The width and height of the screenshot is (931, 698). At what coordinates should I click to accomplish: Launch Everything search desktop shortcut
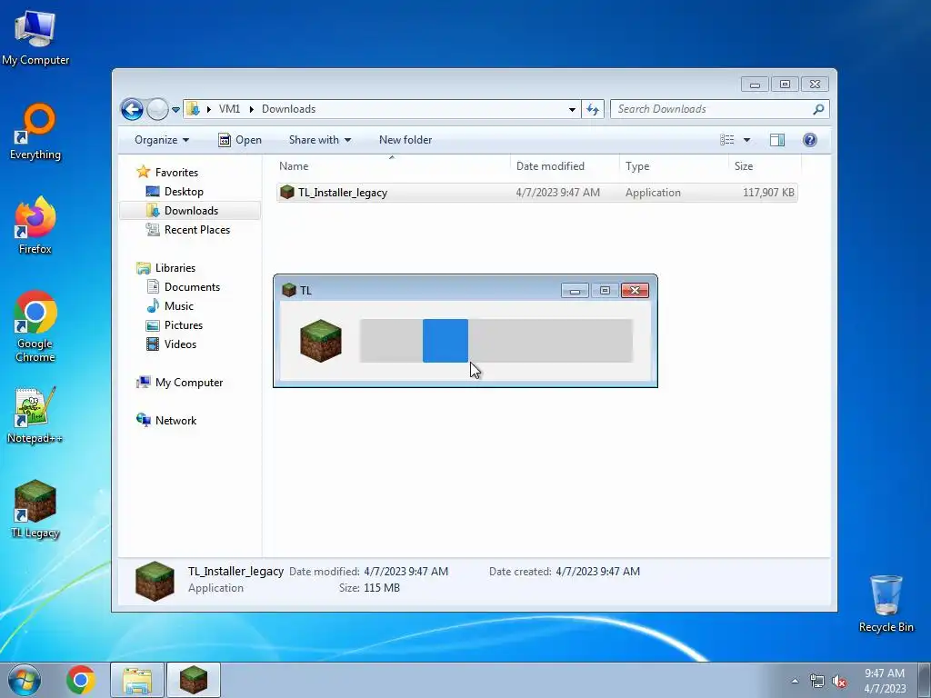(35, 132)
